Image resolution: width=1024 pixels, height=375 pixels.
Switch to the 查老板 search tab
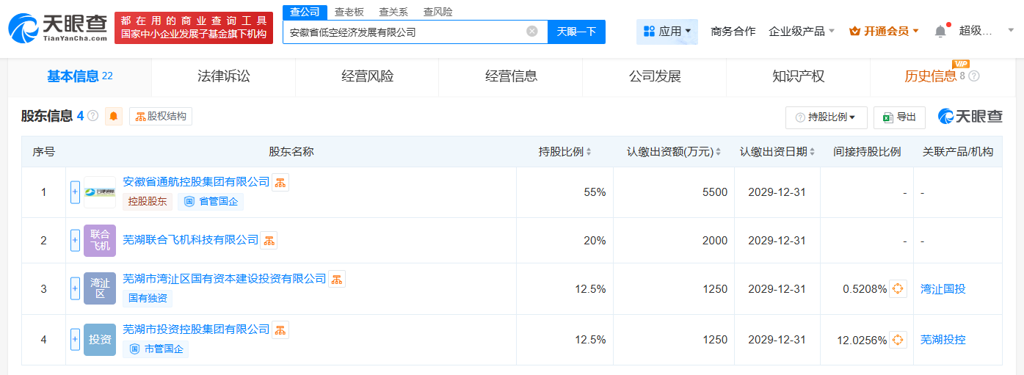(349, 12)
